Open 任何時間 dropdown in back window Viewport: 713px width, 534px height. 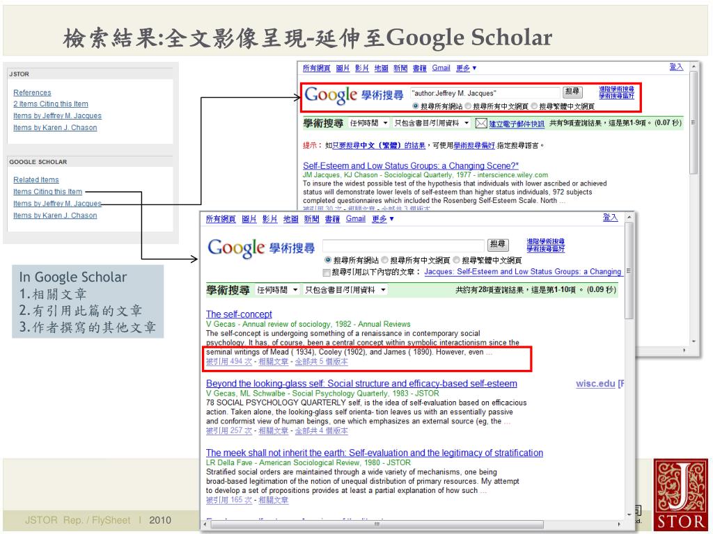point(368,123)
